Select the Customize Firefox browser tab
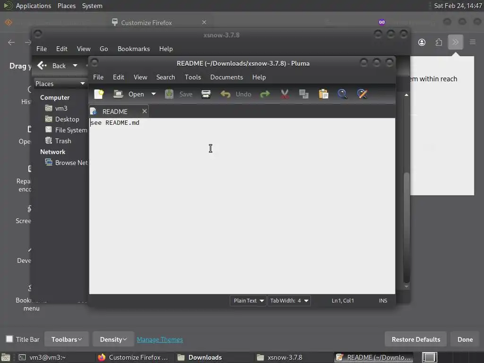The height and width of the screenshot is (363, 484). (x=159, y=23)
